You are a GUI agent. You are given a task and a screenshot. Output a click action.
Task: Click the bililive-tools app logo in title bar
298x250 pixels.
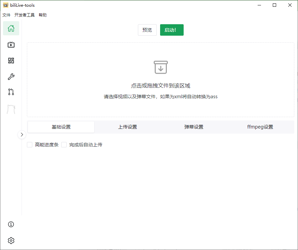click(6, 5)
